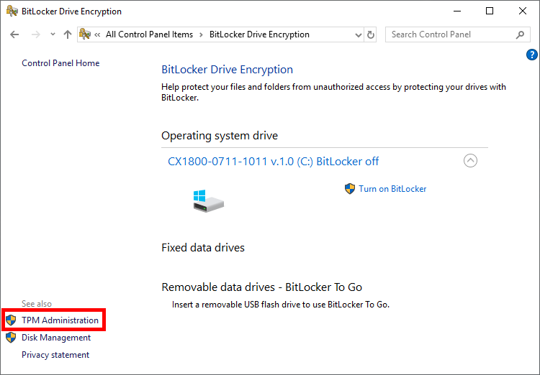Open Help with the question mark icon

(x=532, y=55)
